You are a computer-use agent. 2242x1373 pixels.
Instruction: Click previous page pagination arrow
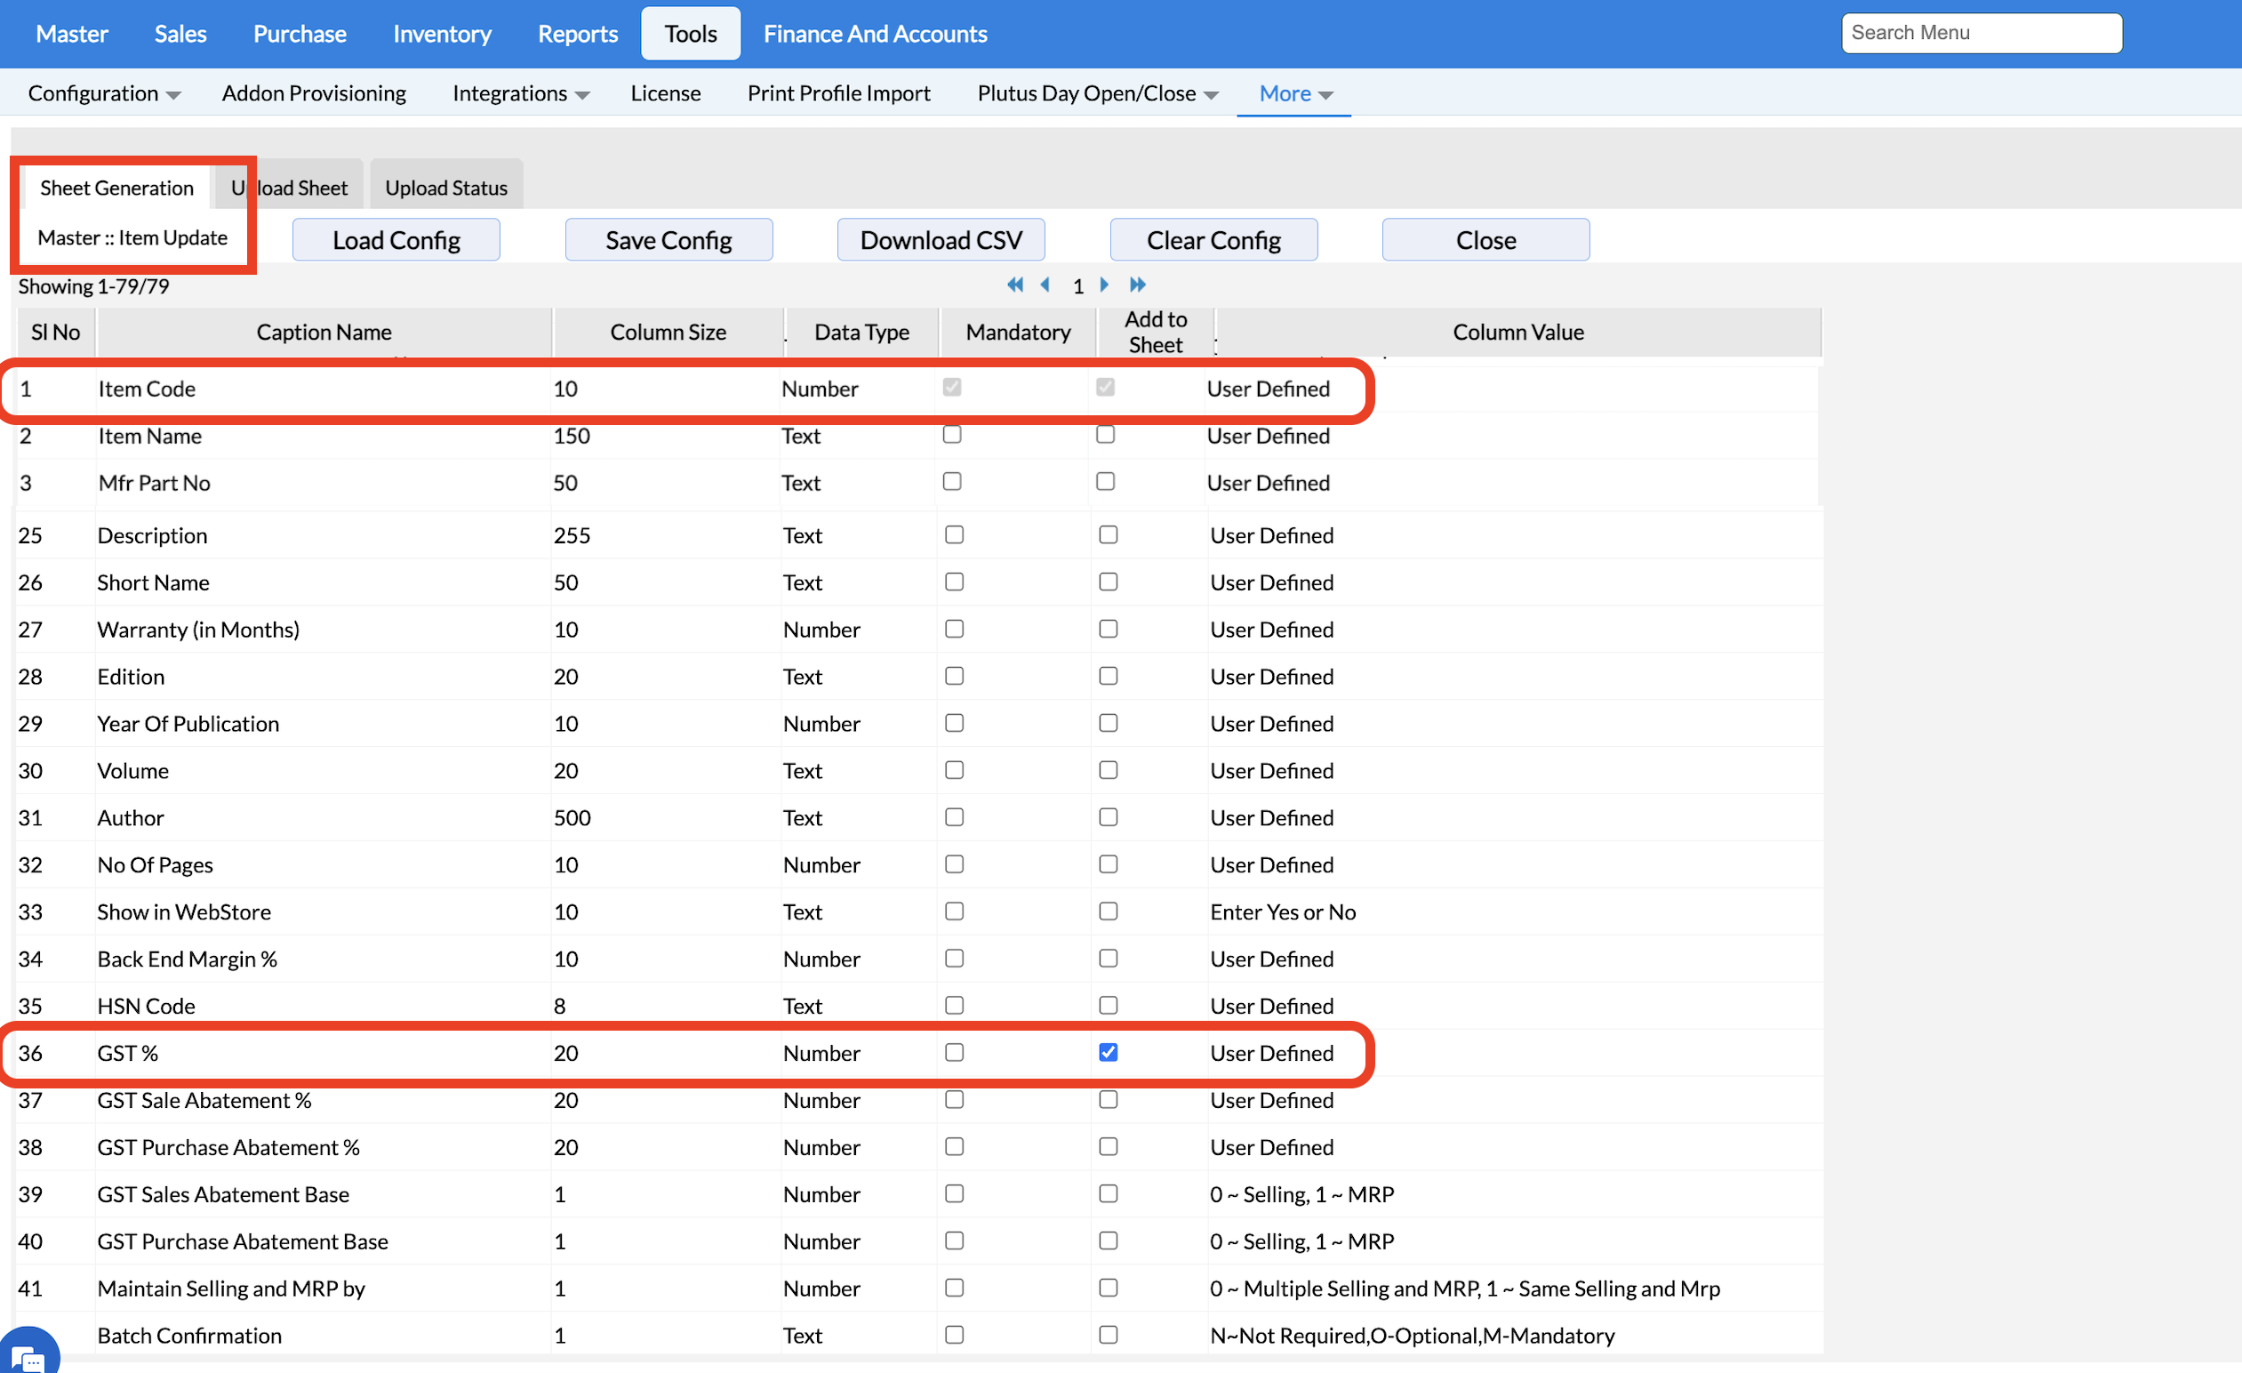[1045, 285]
